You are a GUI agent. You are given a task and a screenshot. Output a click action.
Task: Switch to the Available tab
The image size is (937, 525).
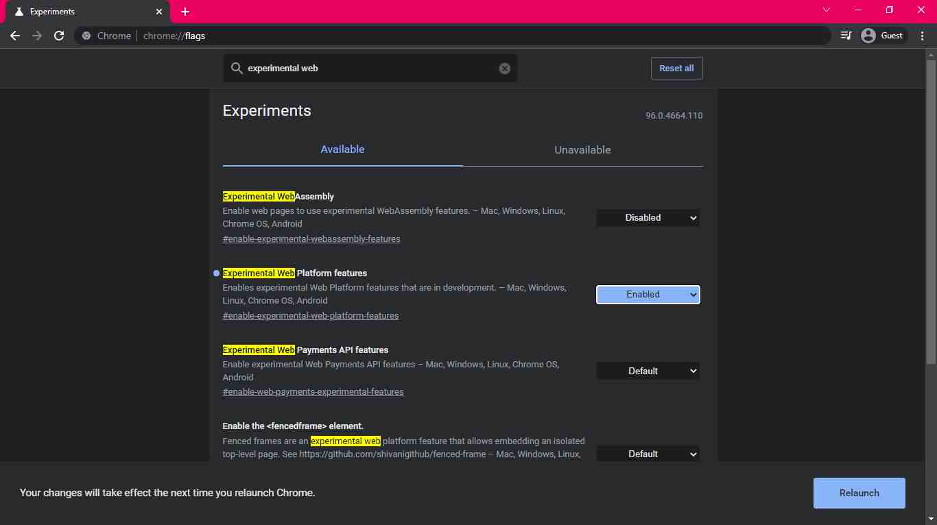pos(342,149)
